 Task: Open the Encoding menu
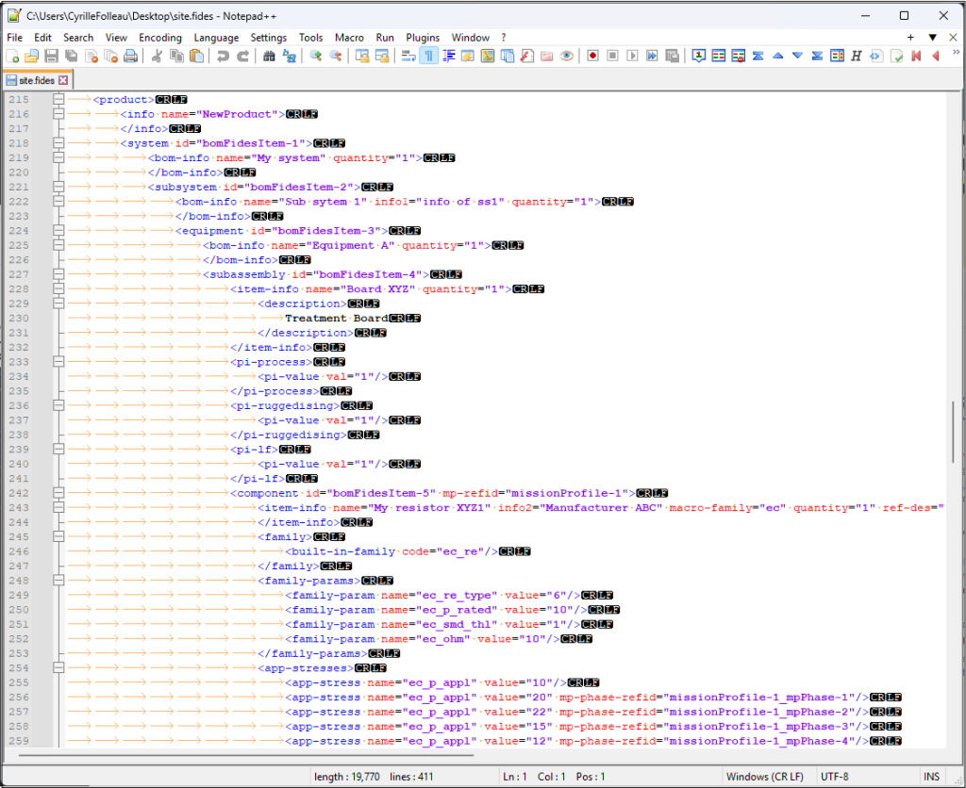[159, 38]
